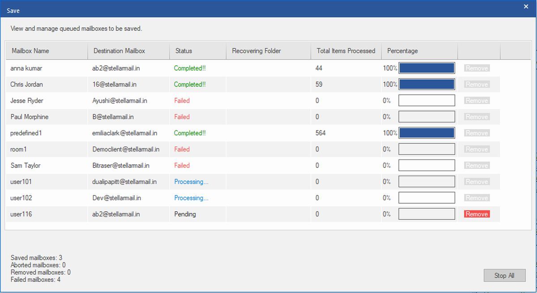Click destination Bitraser@stellarmail.in

click(121, 165)
